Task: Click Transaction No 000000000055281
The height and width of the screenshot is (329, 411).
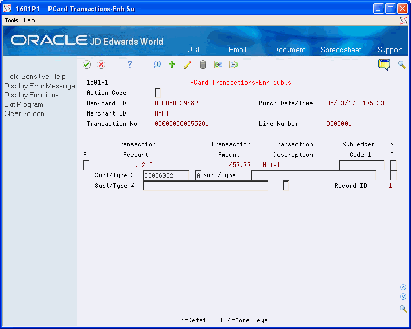Action: [182, 124]
